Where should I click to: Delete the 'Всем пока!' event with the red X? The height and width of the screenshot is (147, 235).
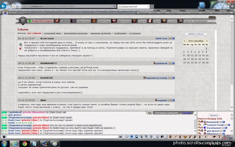point(20,49)
